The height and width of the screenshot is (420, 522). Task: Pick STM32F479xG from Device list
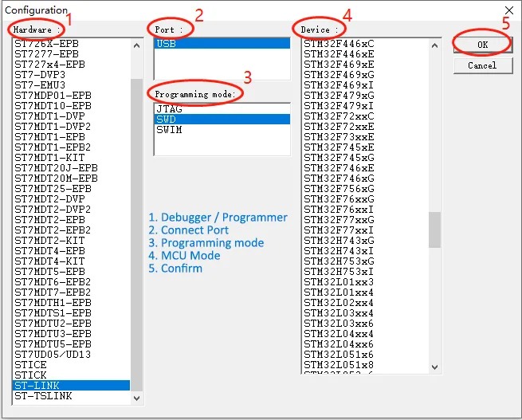point(365,95)
